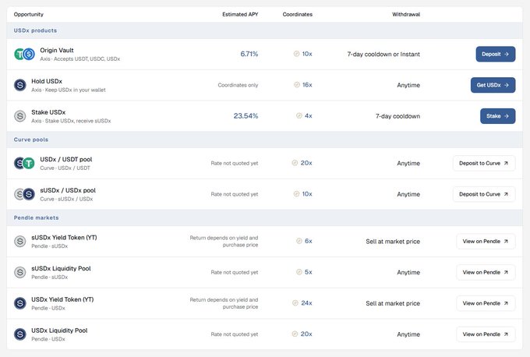The image size is (530, 357).
Task: Click coin icon in sUSDx / USDx pool row
Action: [x=296, y=194]
